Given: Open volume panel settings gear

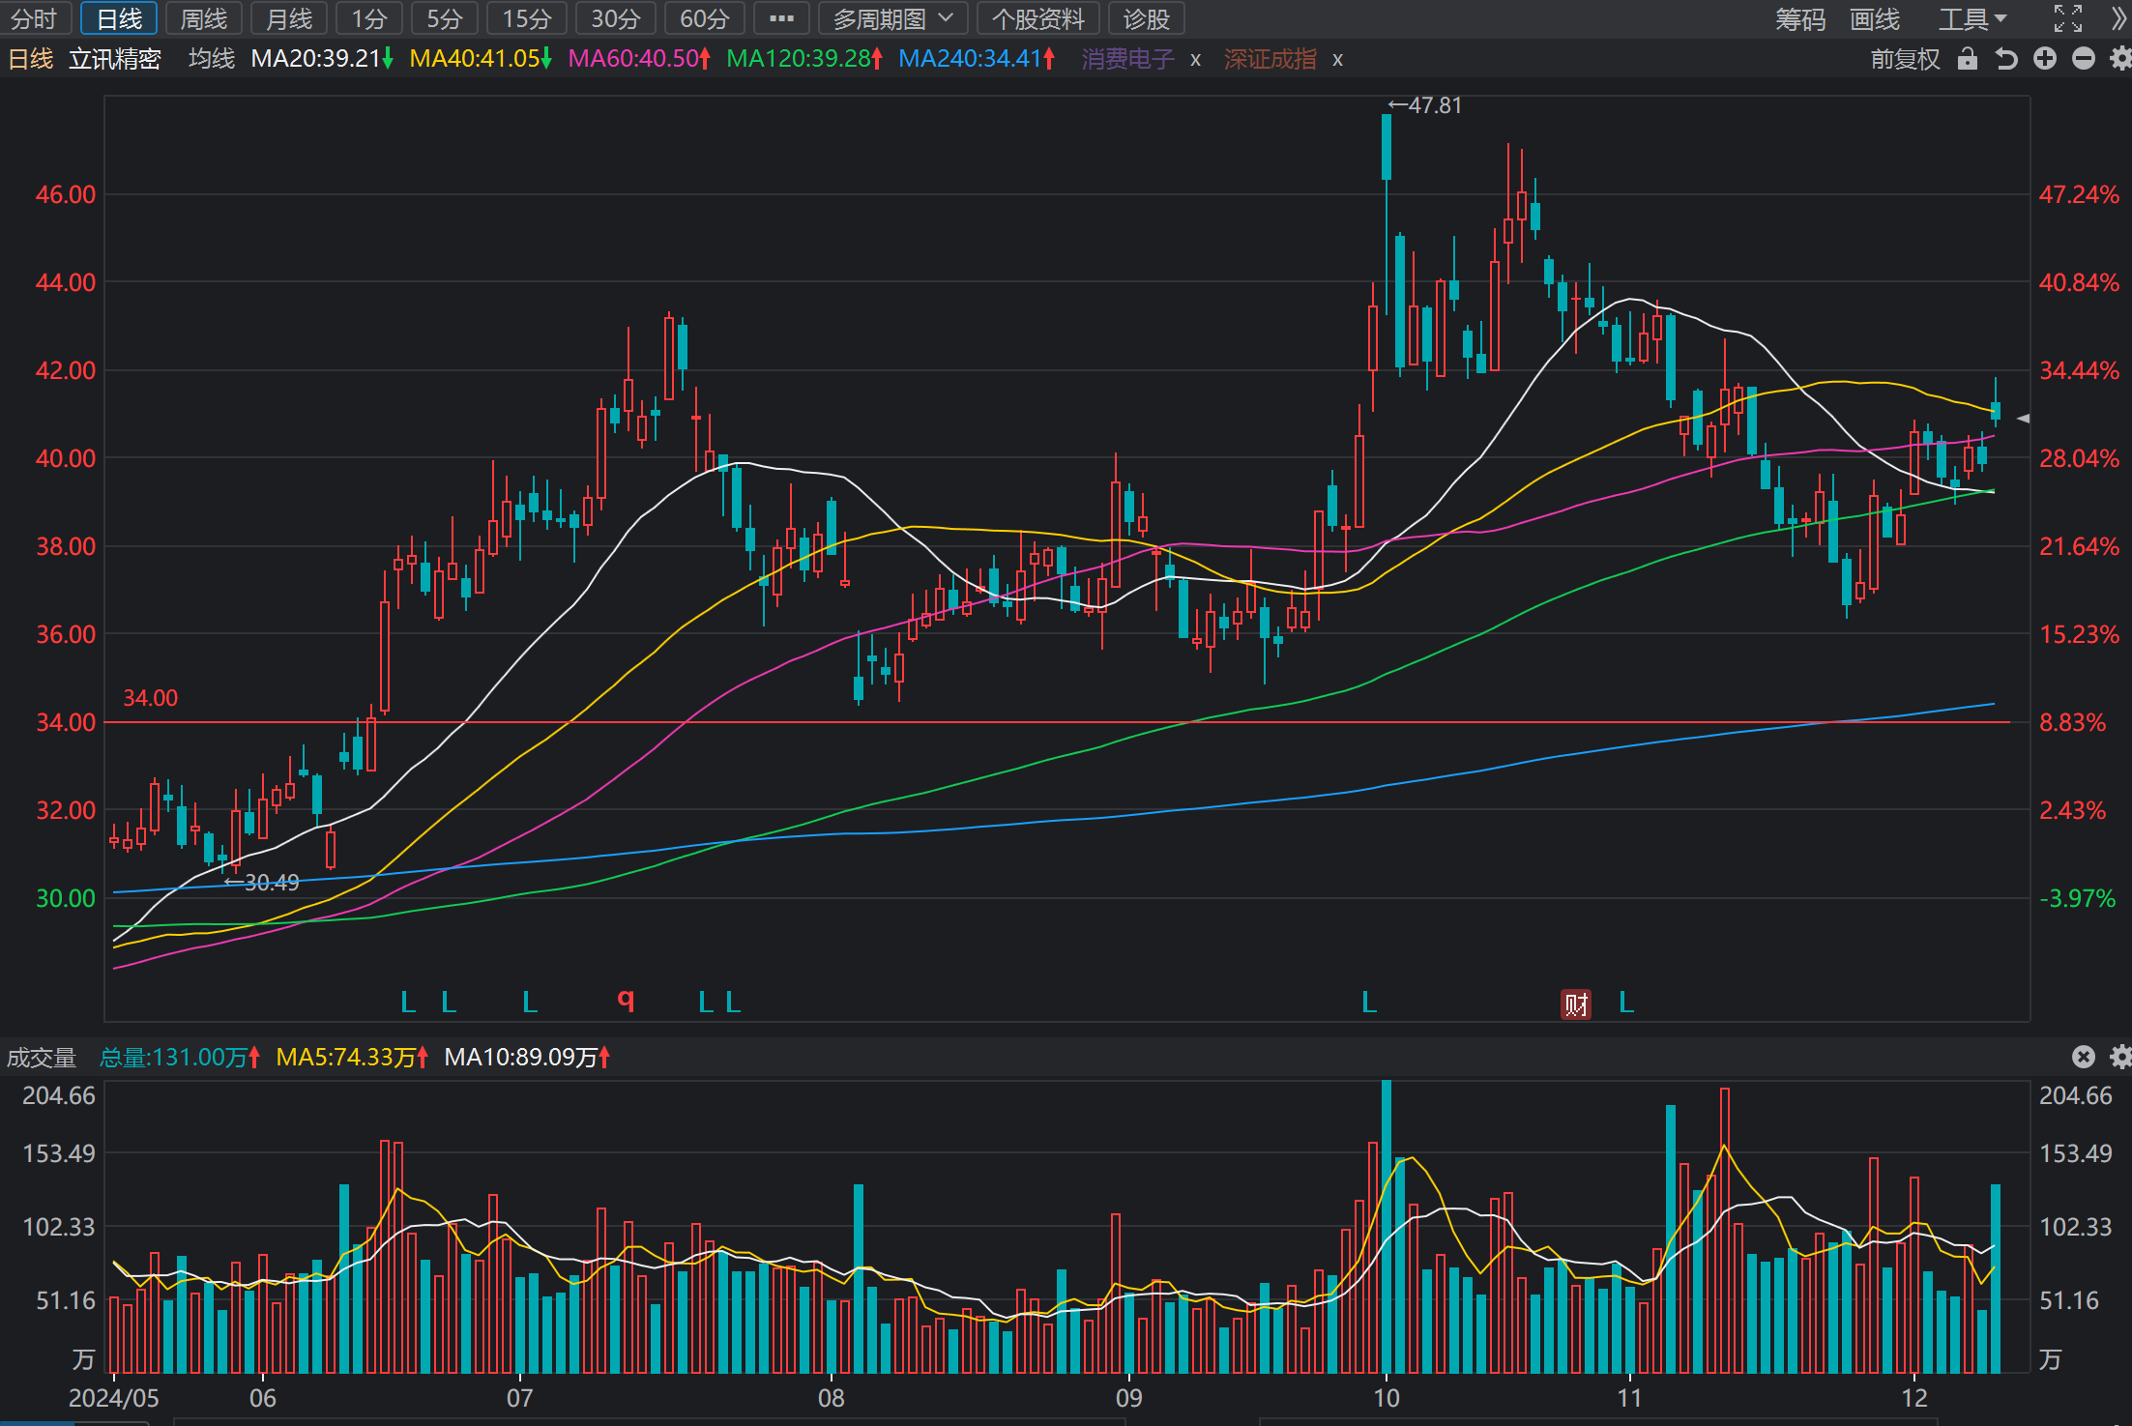Looking at the screenshot, I should [x=2120, y=1057].
